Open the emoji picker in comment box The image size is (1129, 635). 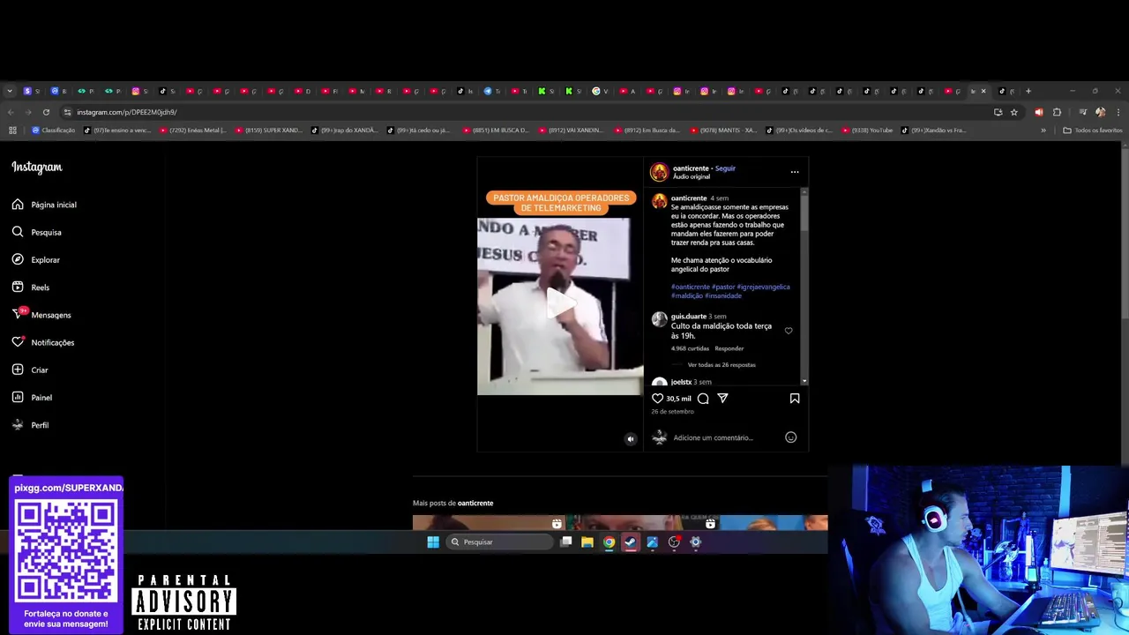[790, 437]
